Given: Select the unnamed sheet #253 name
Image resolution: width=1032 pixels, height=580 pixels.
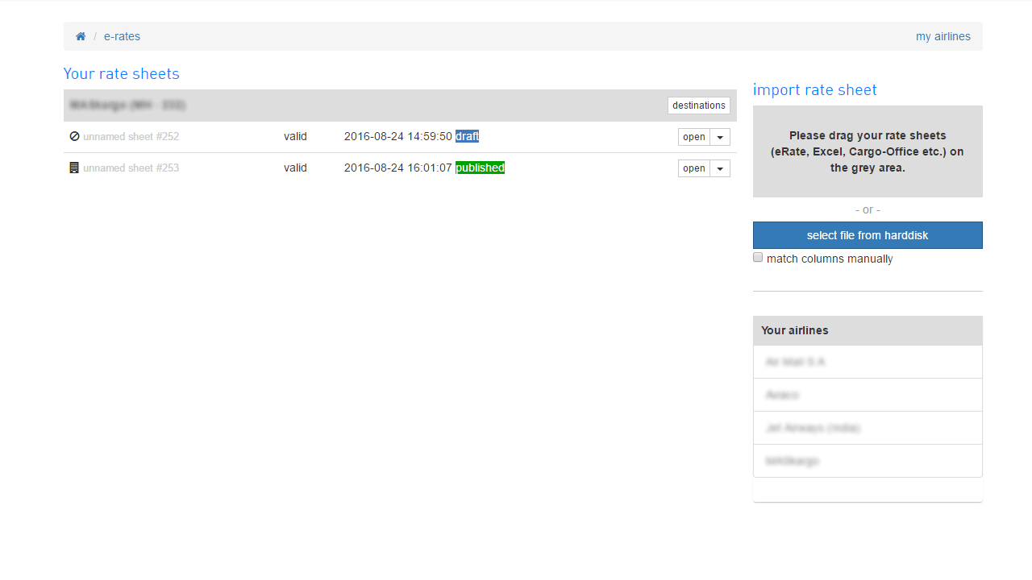Looking at the screenshot, I should click(131, 168).
